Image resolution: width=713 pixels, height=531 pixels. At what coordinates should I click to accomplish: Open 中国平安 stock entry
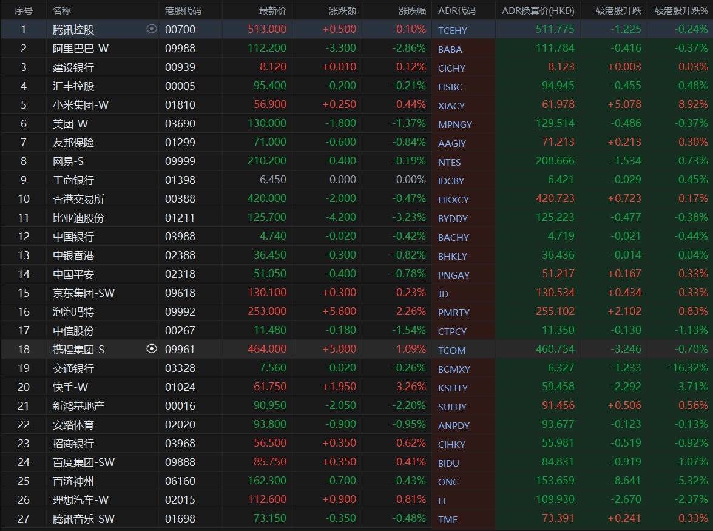click(73, 274)
